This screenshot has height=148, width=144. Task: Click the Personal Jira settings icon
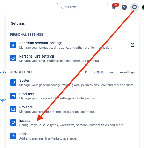(x=13, y=58)
